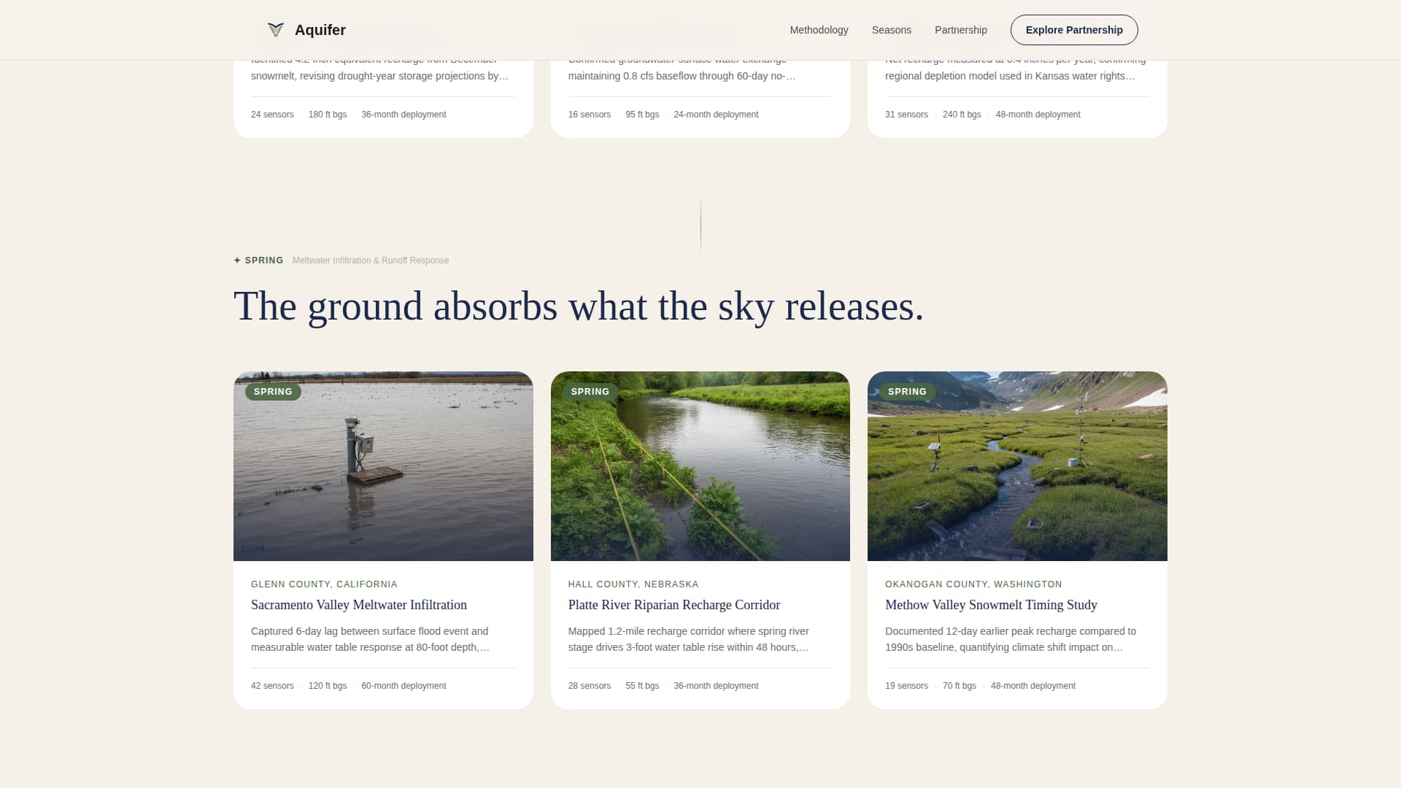Open the Sacramento Valley Meltwater Infiltration study
This screenshot has height=788, width=1401.
pyautogui.click(x=358, y=604)
